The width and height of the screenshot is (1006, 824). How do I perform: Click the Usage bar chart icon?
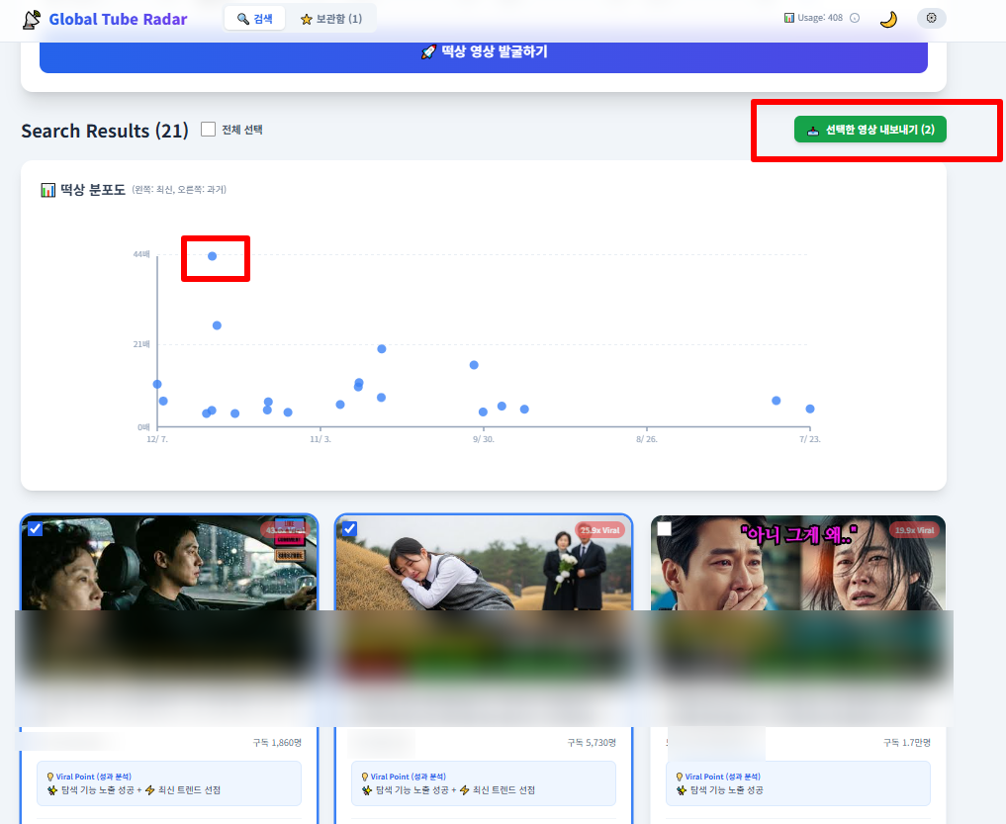pos(788,18)
